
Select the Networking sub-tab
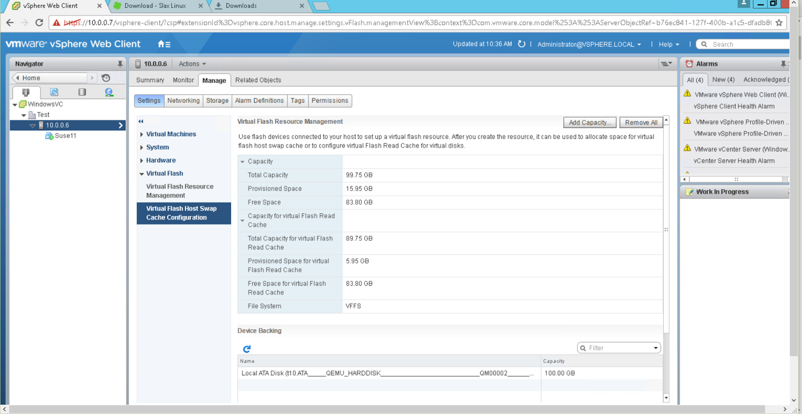coord(183,101)
